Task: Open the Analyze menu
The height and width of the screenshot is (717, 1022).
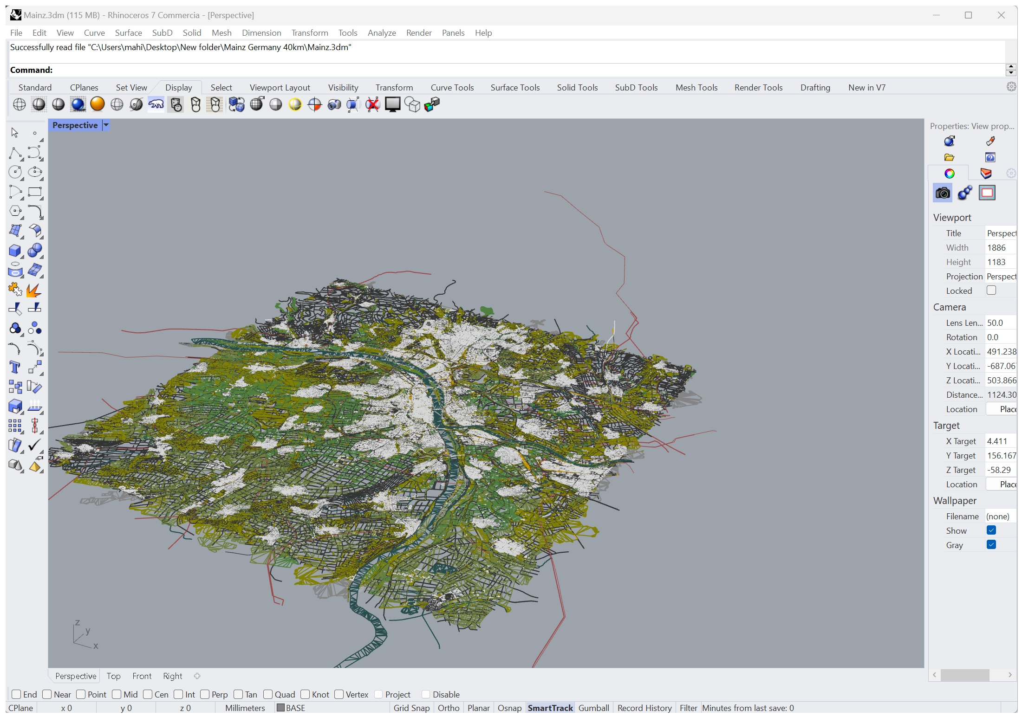Action: coord(381,33)
